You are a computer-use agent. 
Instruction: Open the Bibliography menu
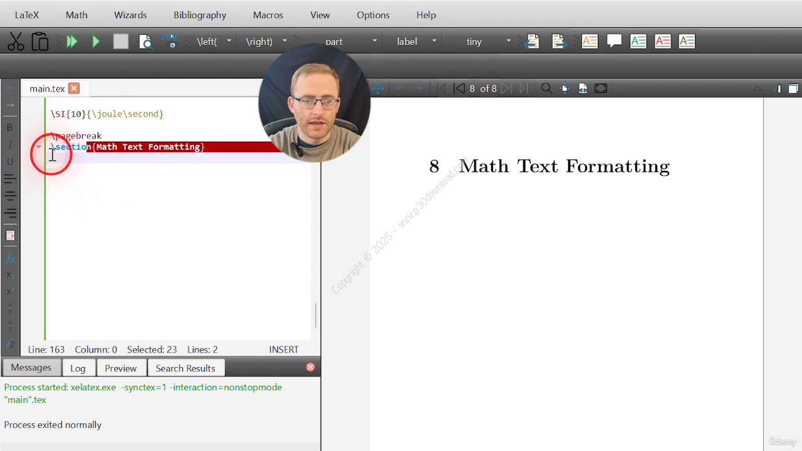point(200,15)
